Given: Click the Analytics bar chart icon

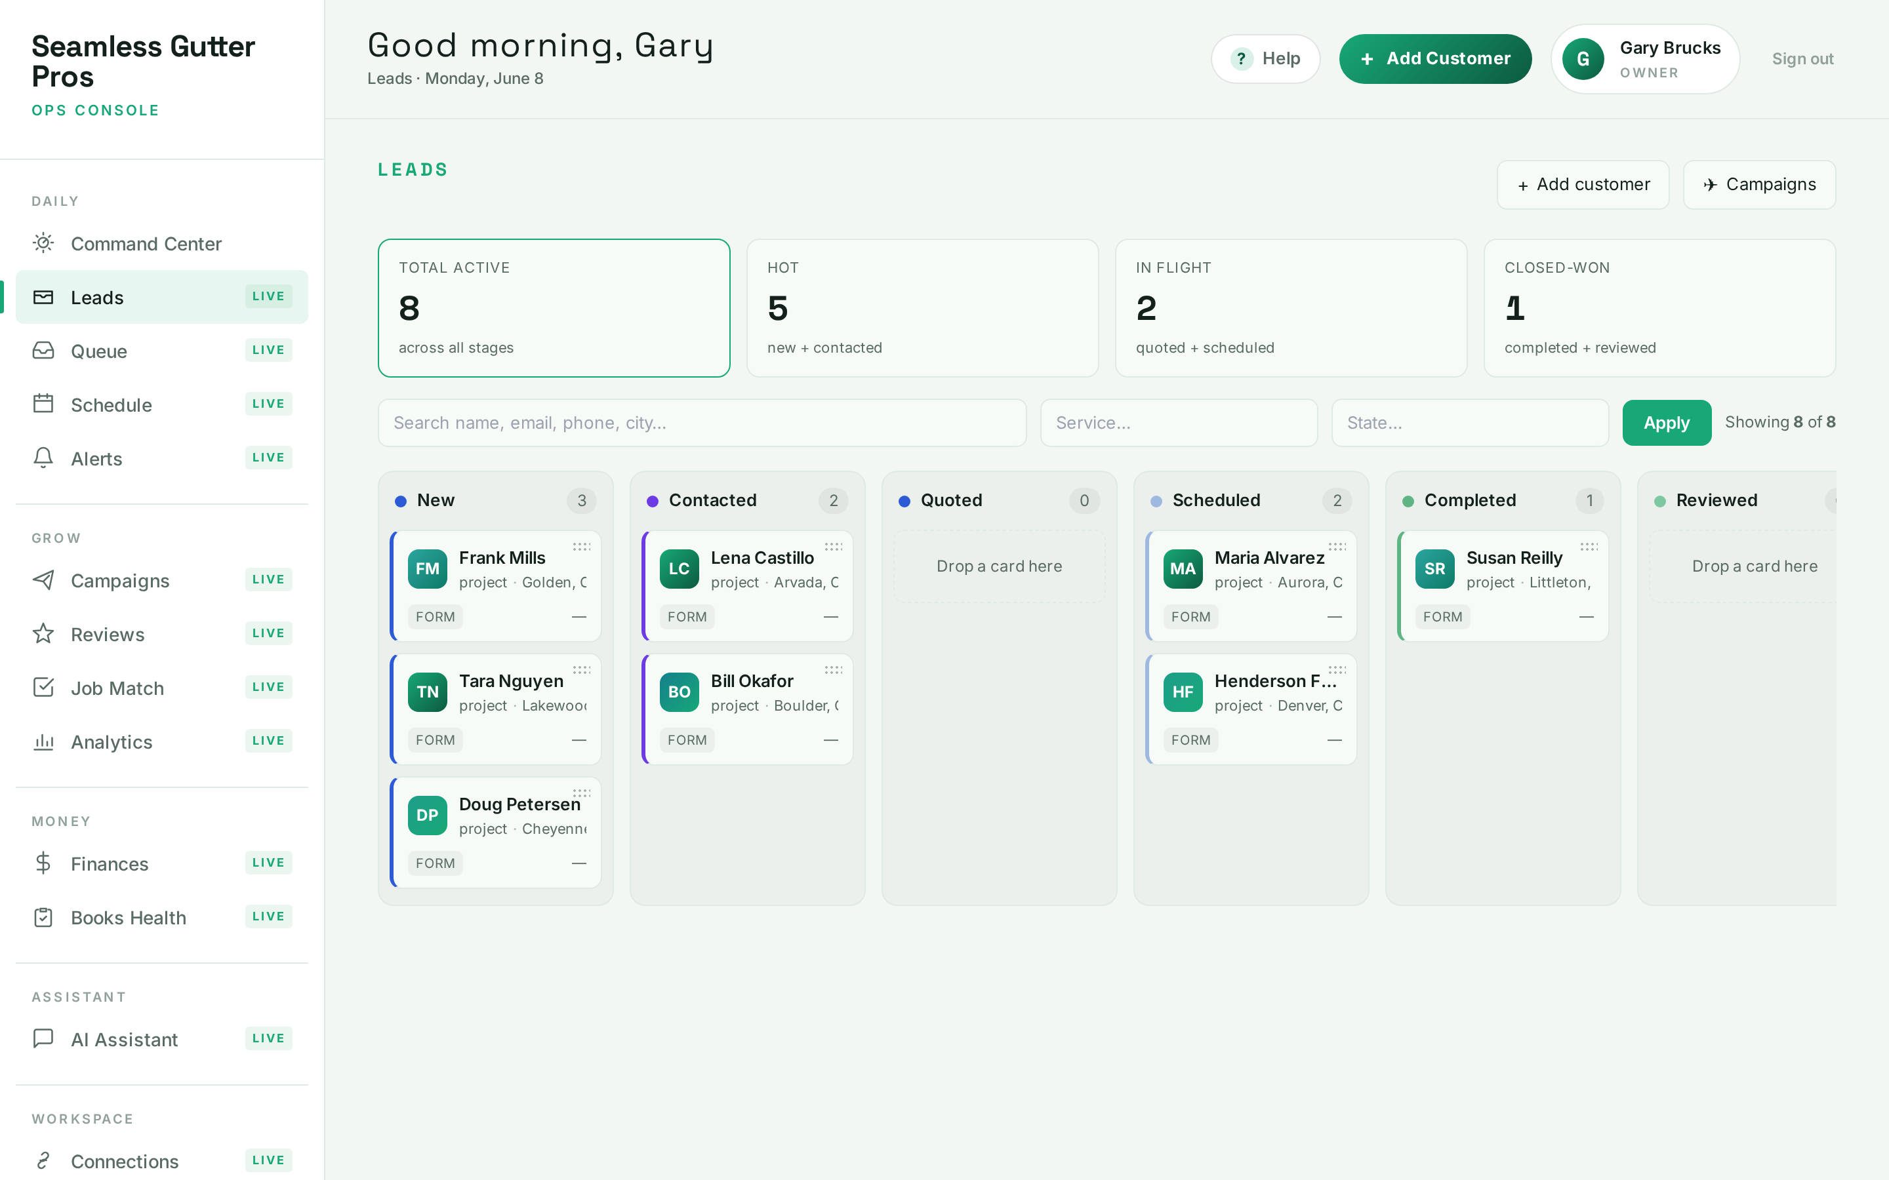Looking at the screenshot, I should pyautogui.click(x=44, y=741).
